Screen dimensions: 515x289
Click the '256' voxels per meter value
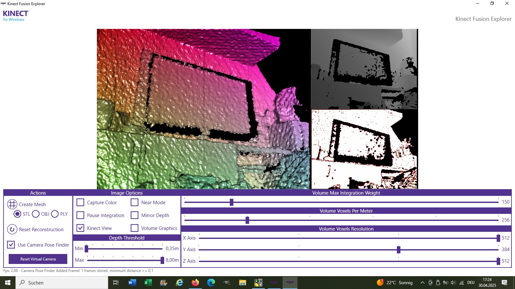click(506, 220)
